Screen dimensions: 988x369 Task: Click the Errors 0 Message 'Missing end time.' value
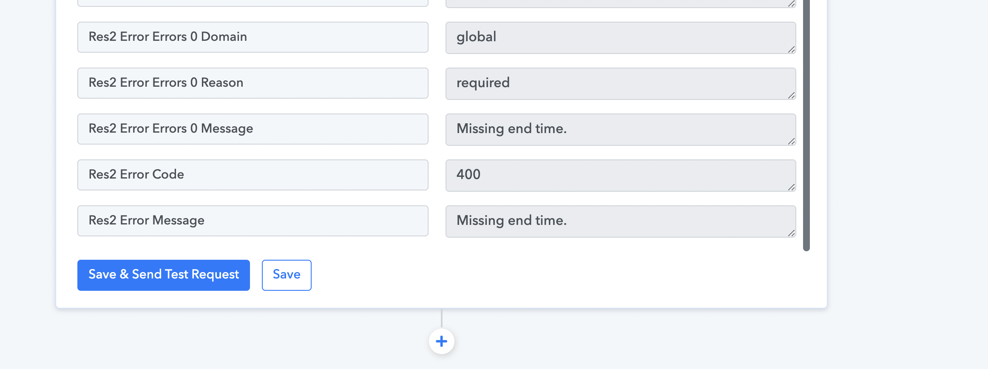click(x=621, y=130)
